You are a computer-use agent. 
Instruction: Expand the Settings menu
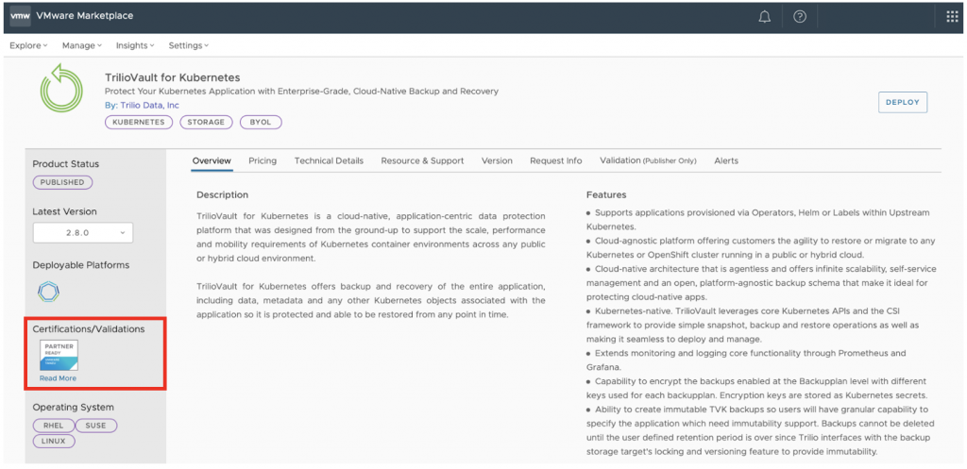click(x=189, y=45)
